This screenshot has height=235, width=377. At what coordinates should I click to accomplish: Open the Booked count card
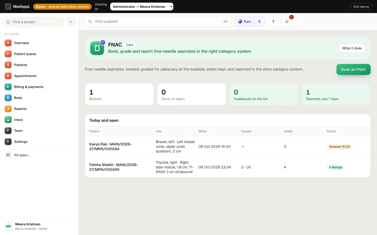(x=119, y=95)
